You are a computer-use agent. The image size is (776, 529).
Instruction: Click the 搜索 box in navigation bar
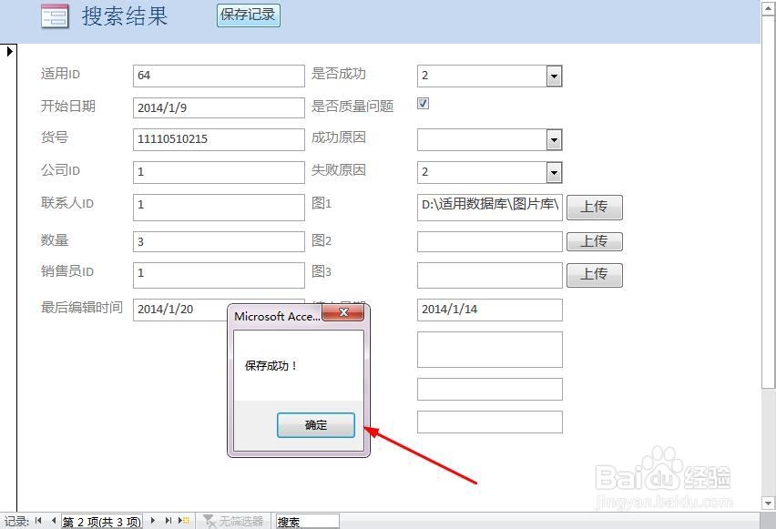click(307, 522)
